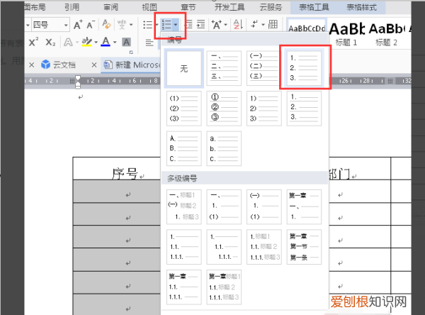Screen dimensions: 425x315
Task: Click the sort A-Z icon
Action: [238, 25]
